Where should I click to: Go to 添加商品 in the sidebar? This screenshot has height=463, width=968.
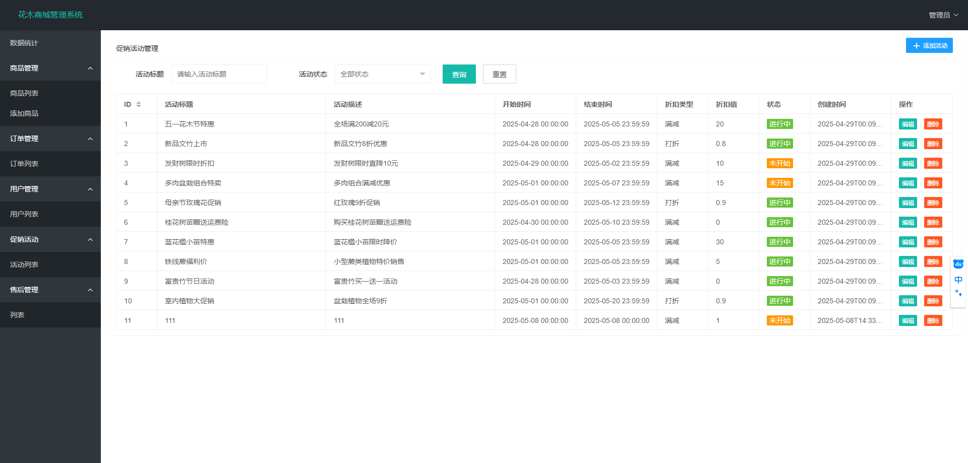(x=50, y=113)
